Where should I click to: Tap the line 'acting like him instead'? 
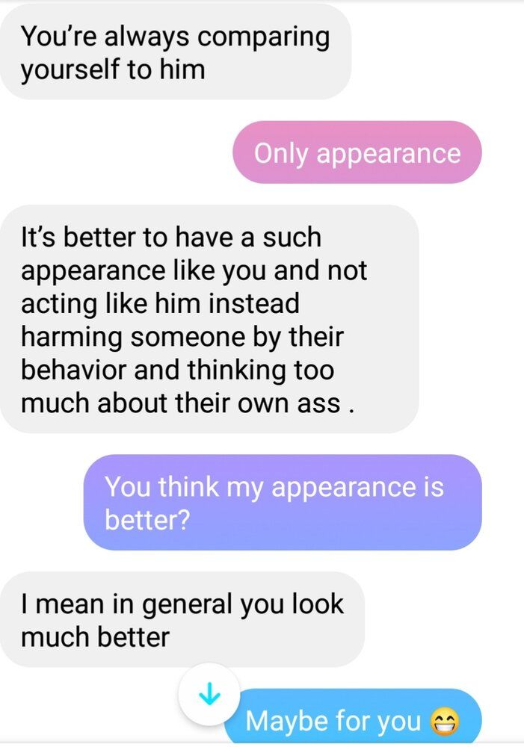click(160, 305)
